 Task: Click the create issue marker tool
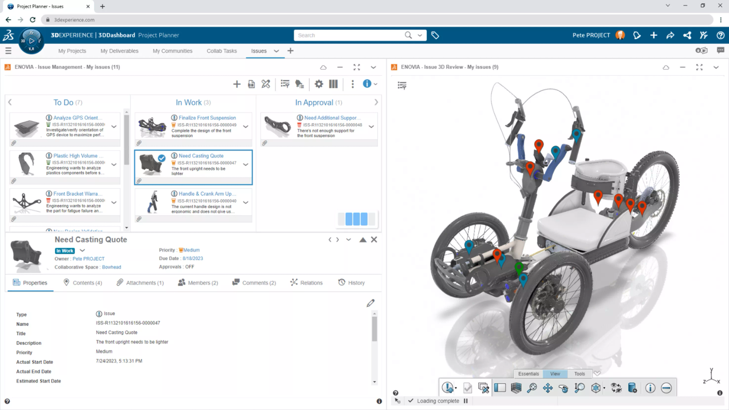click(x=448, y=388)
